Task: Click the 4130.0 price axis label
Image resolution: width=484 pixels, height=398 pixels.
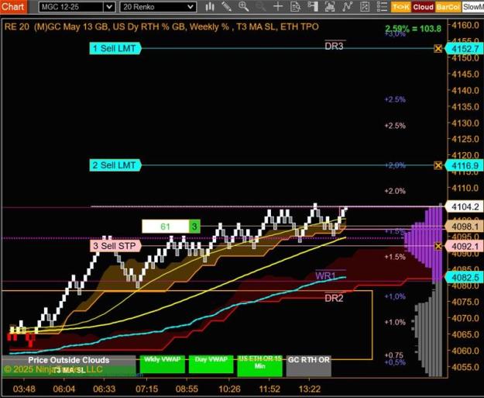Action: [465, 123]
